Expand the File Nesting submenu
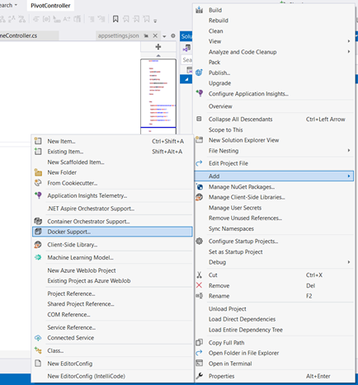Image resolution: width=358 pixels, height=385 pixels. pyautogui.click(x=349, y=151)
